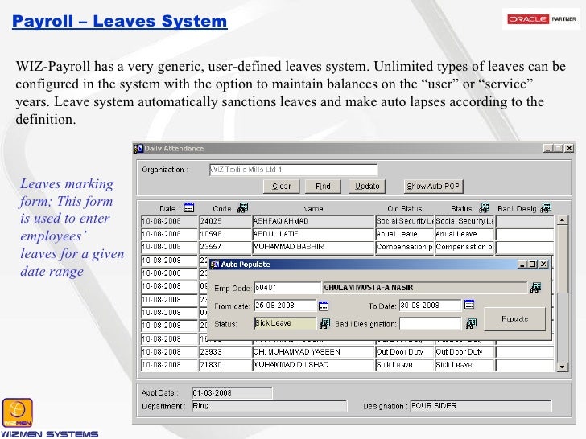Minimize the Daily Attendance window
586x439 pixels.
[548, 148]
